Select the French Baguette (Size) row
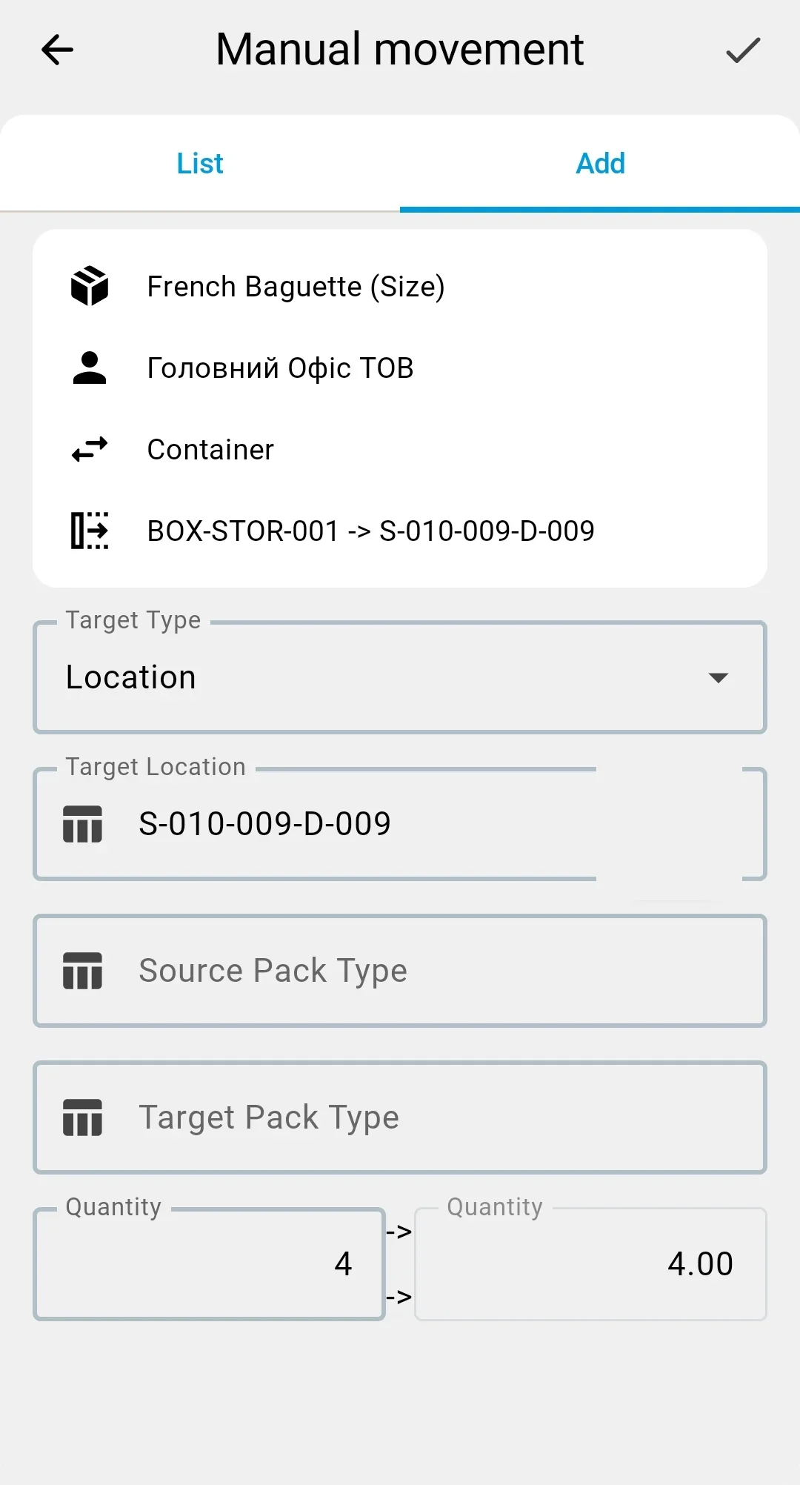The image size is (800, 1485). (400, 286)
